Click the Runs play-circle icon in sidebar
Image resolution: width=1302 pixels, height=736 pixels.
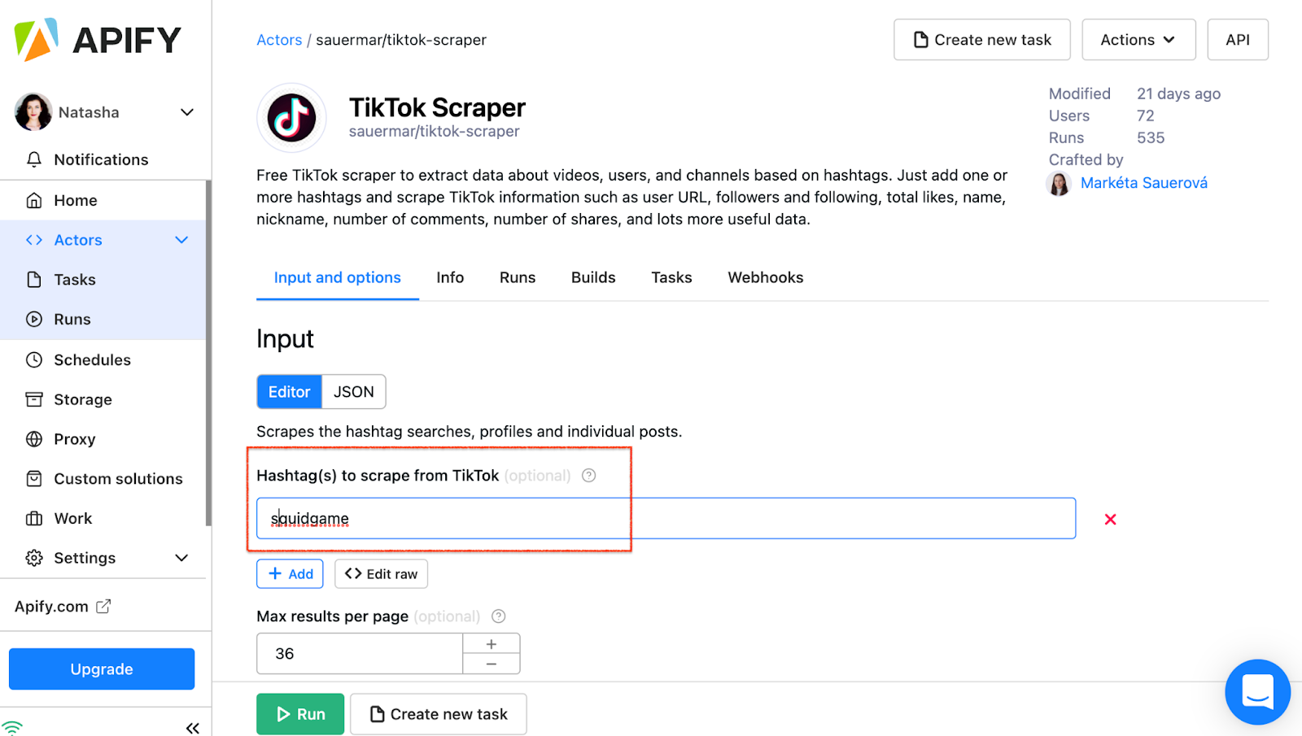click(34, 320)
